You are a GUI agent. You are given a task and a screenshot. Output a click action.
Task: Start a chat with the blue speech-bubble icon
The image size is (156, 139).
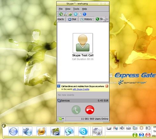click(75, 14)
